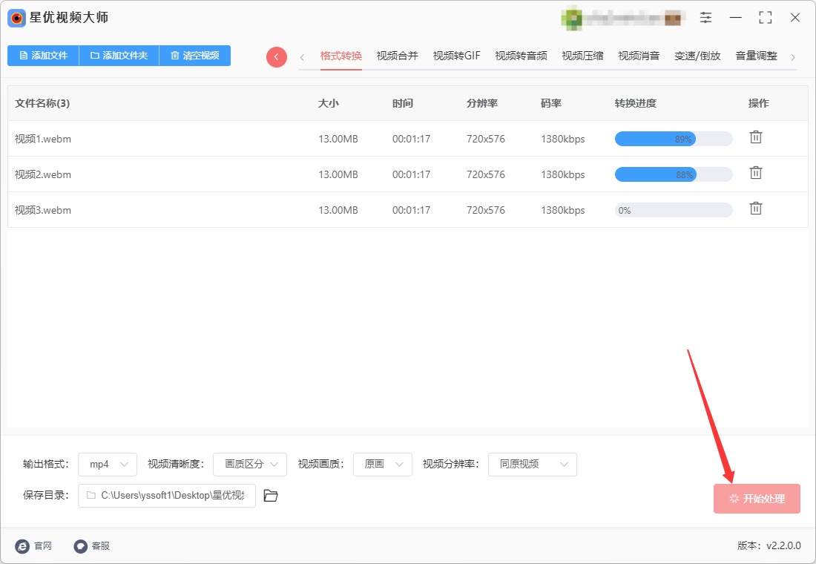Expand the 视频分辨率 同原视频 dropdown
816x564 pixels.
point(533,465)
